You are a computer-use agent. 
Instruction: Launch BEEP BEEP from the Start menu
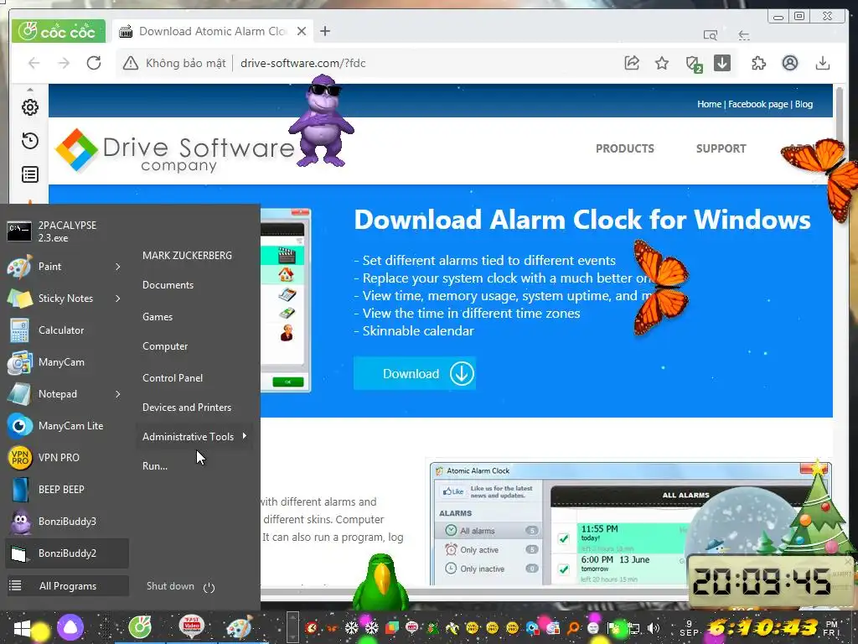[x=67, y=489]
